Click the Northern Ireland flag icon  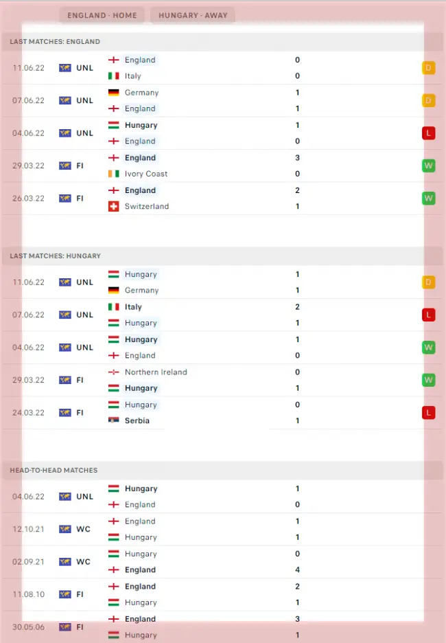click(x=114, y=372)
